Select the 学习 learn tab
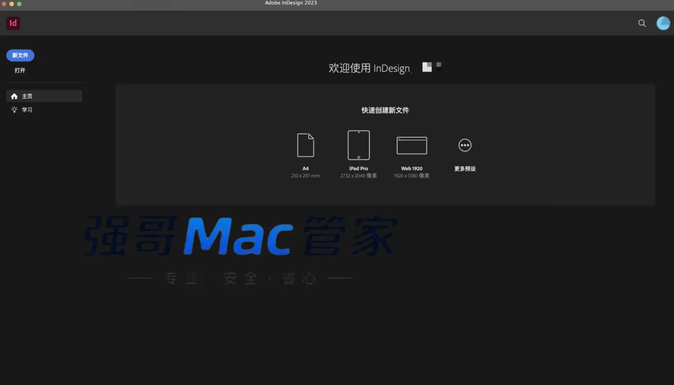Viewport: 674px width, 385px height. [x=44, y=109]
